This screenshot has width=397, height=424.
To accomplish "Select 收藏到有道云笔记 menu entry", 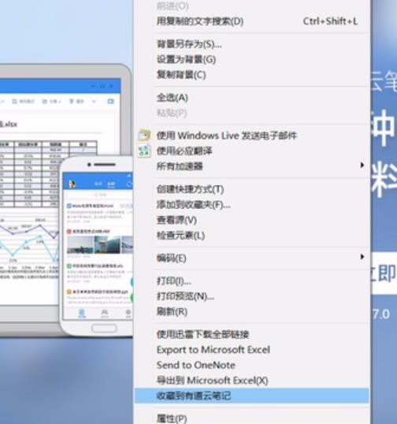I will point(252,396).
